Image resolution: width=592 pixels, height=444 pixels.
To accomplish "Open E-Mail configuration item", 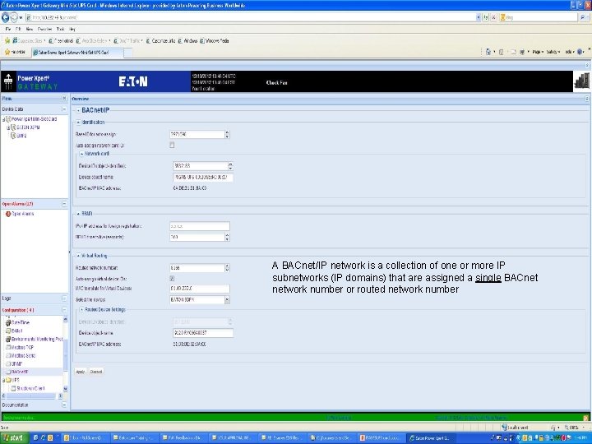I will (x=17, y=331).
